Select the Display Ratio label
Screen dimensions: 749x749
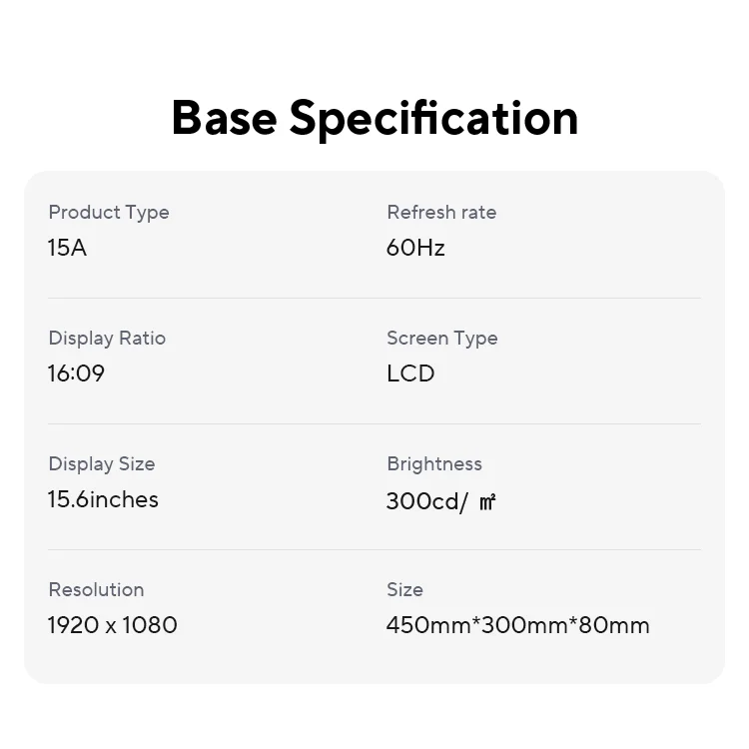(107, 339)
